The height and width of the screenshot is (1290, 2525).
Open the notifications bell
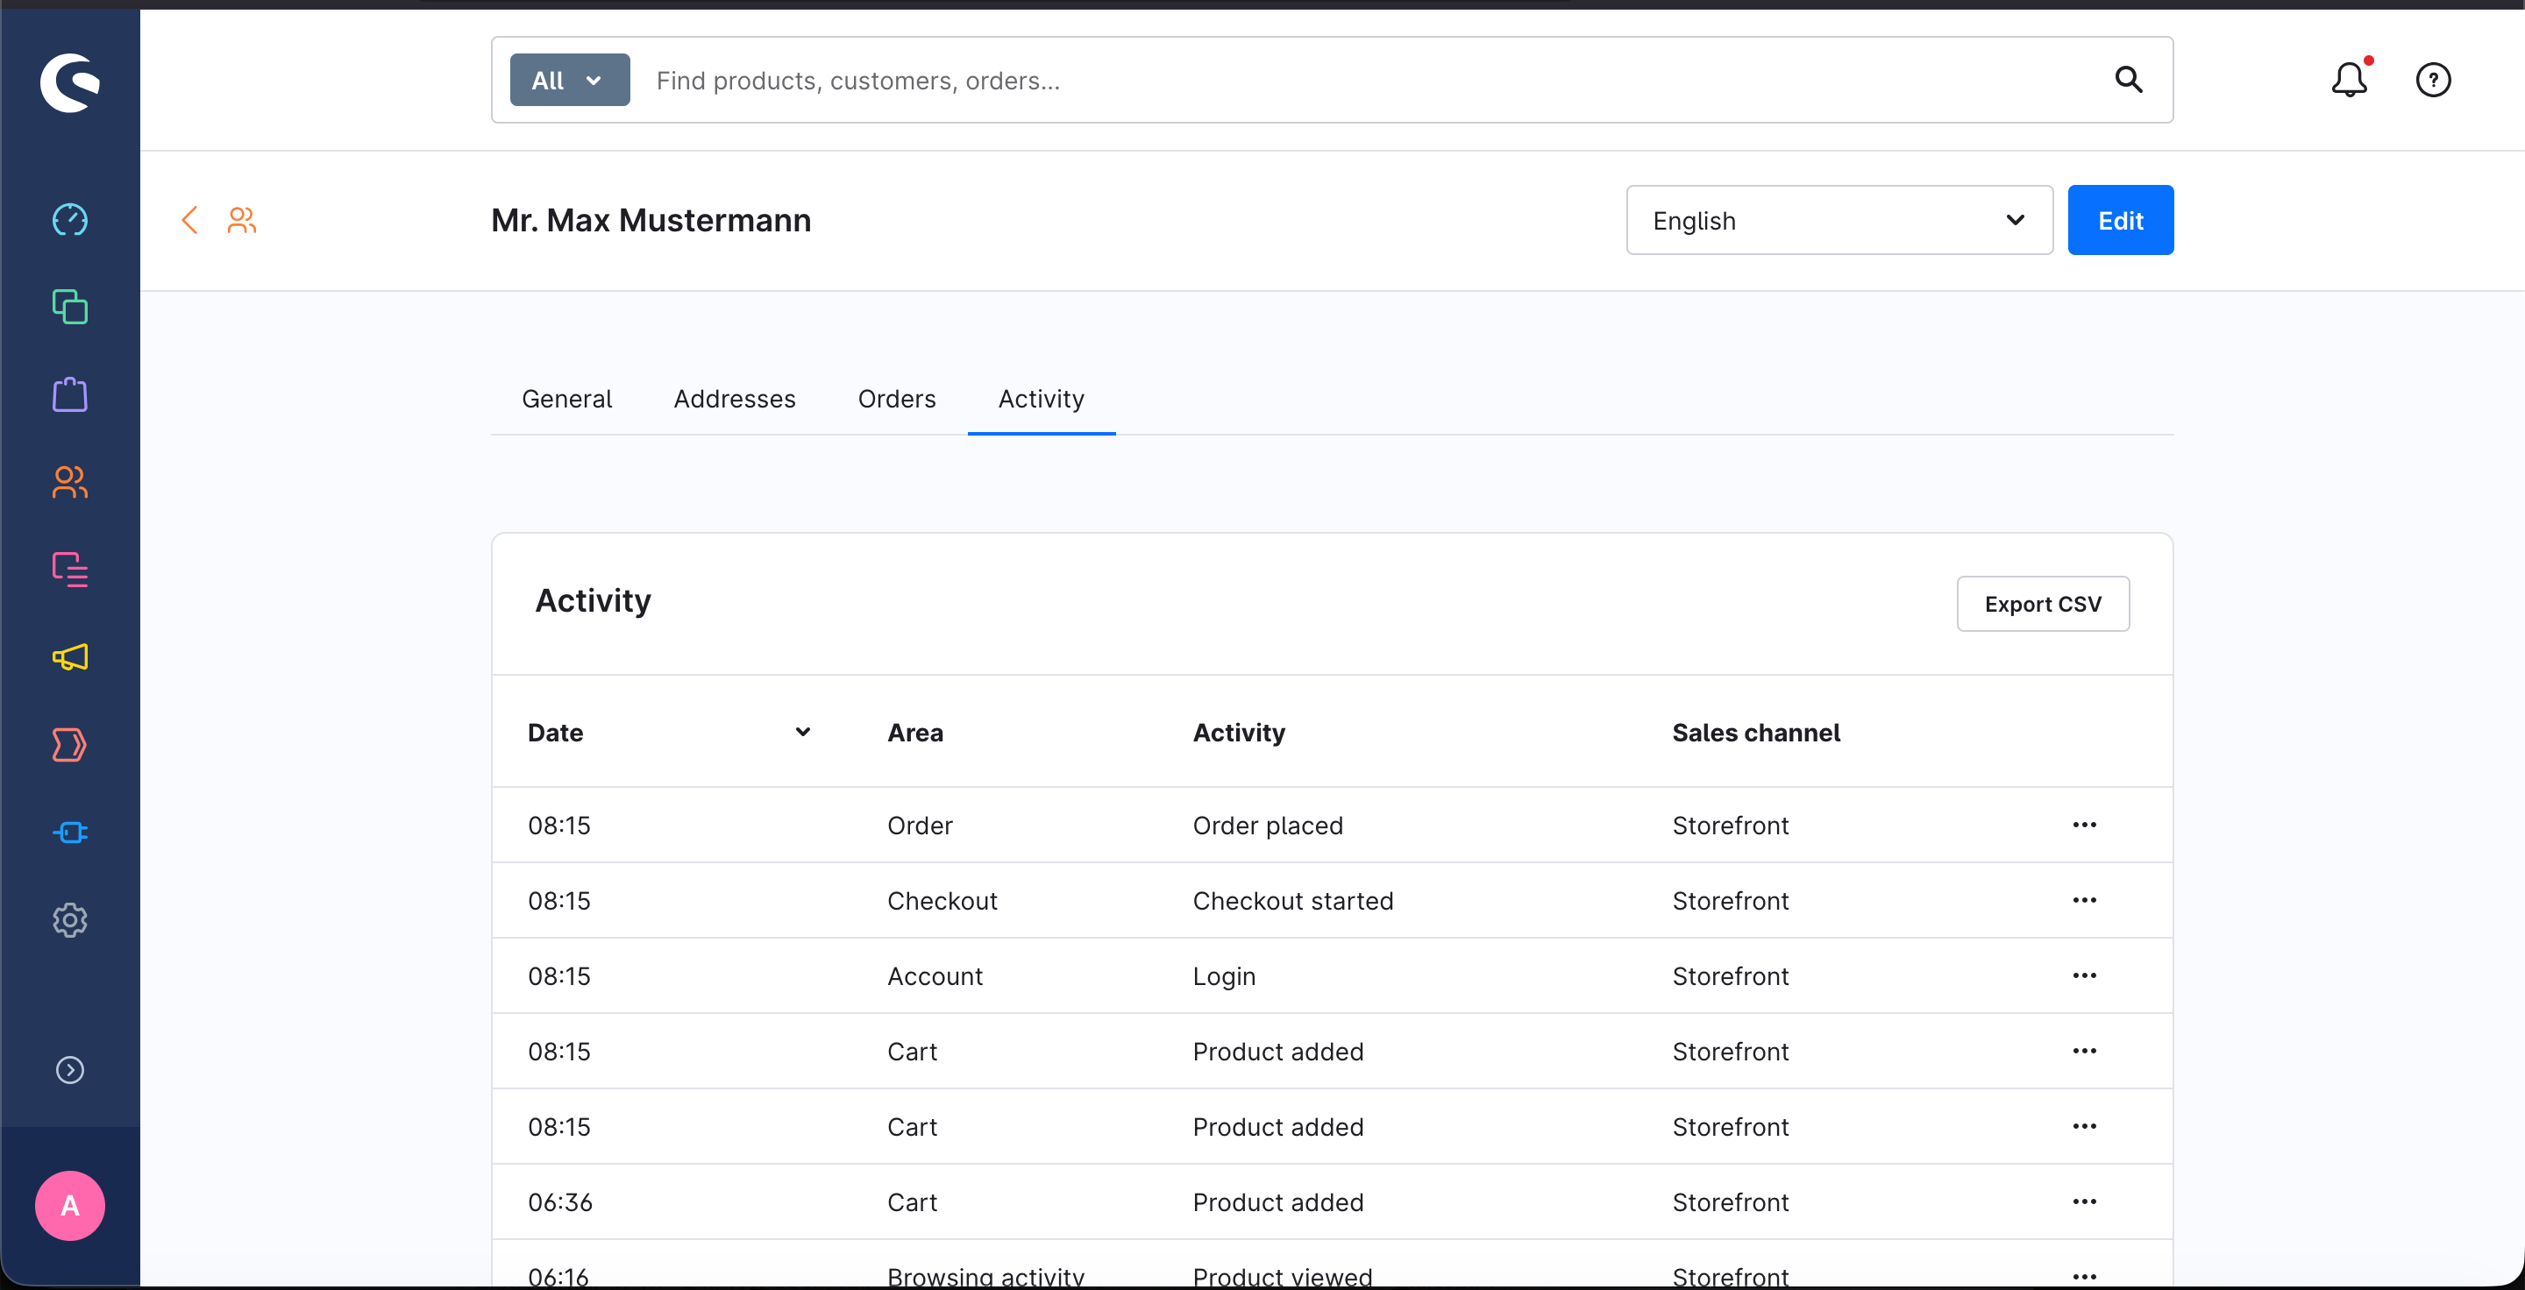[x=2350, y=80]
